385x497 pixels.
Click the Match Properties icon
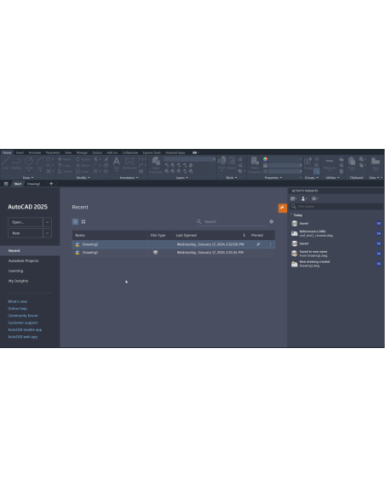pyautogui.click(x=255, y=164)
